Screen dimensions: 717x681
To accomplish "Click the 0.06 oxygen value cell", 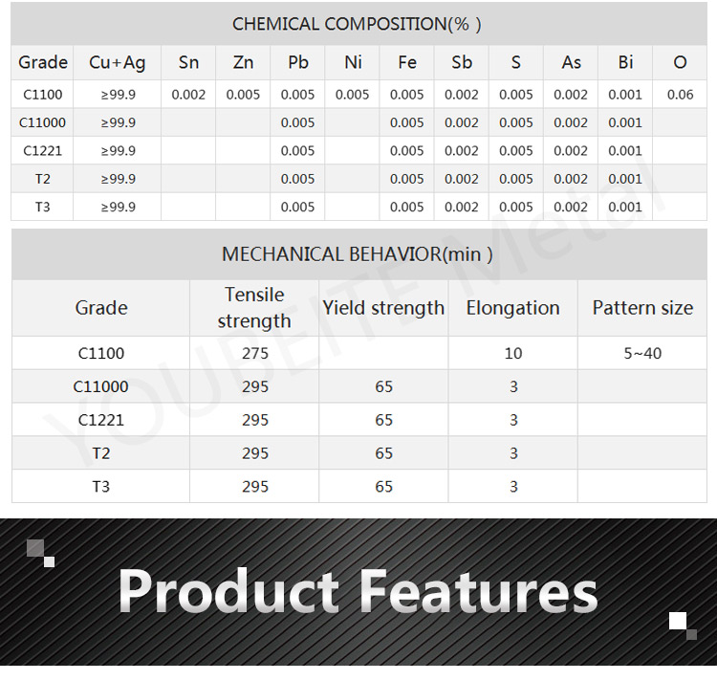I will [x=680, y=95].
